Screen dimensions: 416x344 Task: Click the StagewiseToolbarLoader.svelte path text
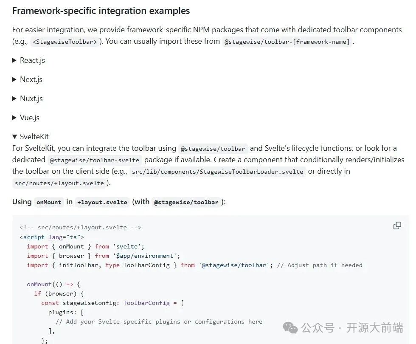217,172
